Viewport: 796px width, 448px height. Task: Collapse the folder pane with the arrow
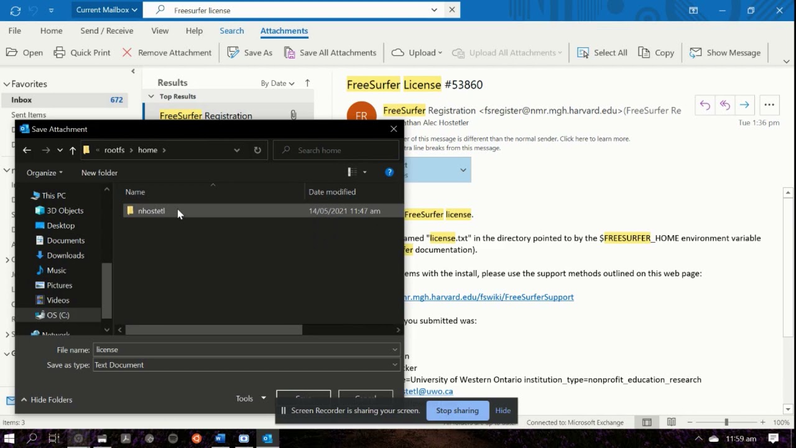coord(132,72)
